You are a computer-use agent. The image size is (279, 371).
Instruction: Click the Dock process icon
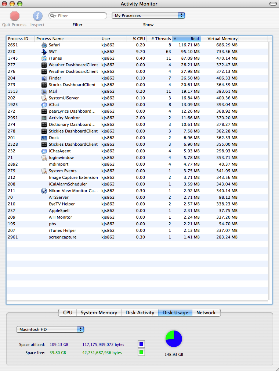(44, 138)
